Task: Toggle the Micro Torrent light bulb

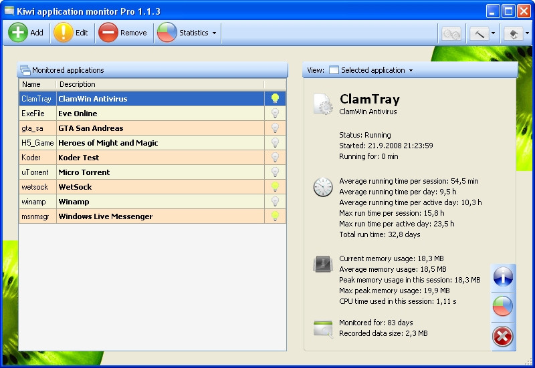Action: point(275,172)
